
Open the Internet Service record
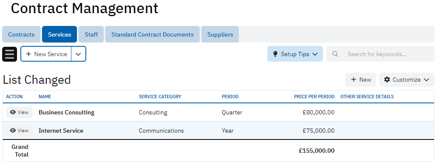coord(61,131)
